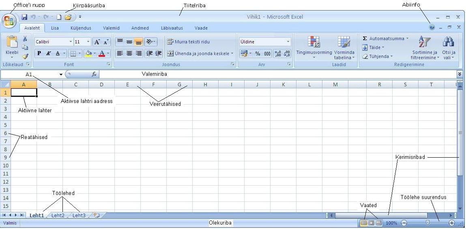This screenshot has width=466, height=229.
Task: Expand the formula bar chevron
Action: click(460, 74)
